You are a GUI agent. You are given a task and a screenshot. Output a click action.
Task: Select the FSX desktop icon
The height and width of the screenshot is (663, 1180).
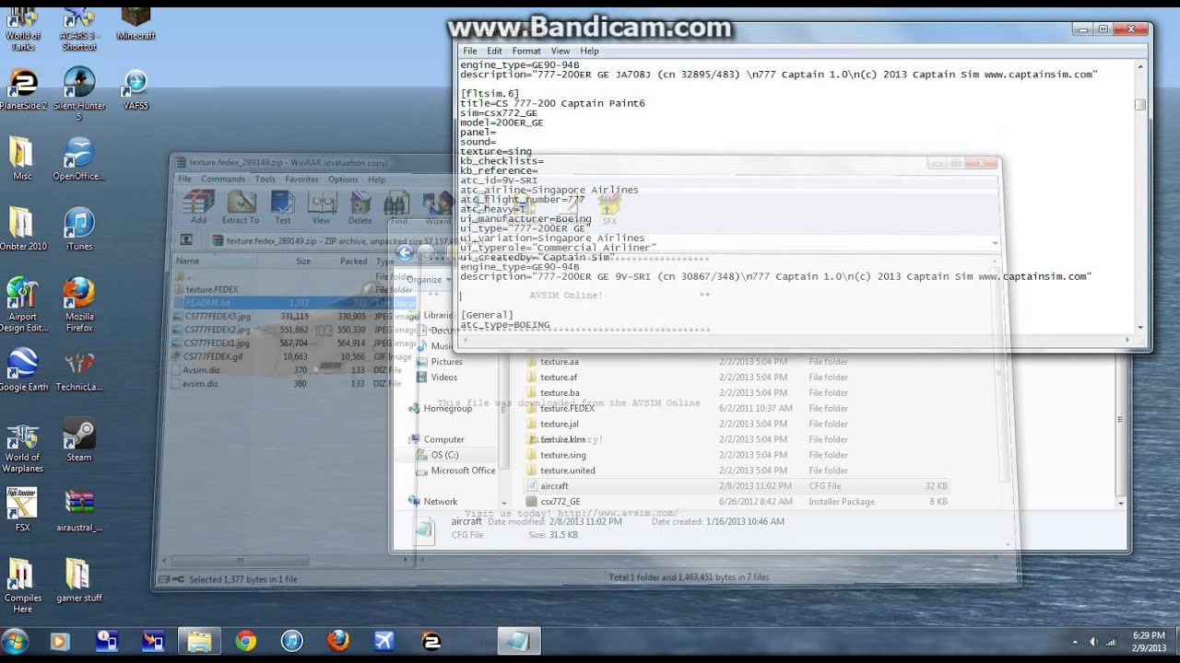[x=22, y=509]
